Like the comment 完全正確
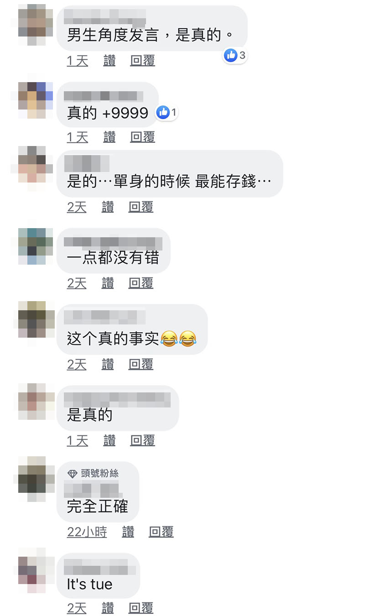Screen dimensions: 365x616 (128, 532)
